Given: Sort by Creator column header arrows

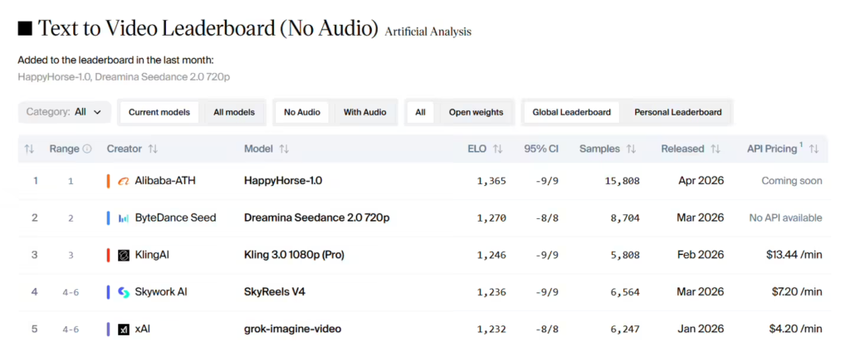Looking at the screenshot, I should click(153, 149).
